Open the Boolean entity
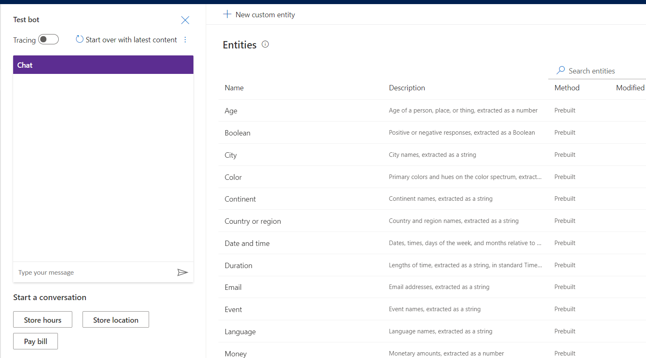The height and width of the screenshot is (358, 646). [237, 133]
